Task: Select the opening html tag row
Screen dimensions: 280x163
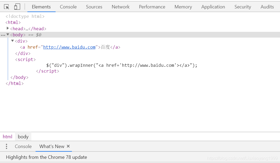Action: click(x=13, y=22)
